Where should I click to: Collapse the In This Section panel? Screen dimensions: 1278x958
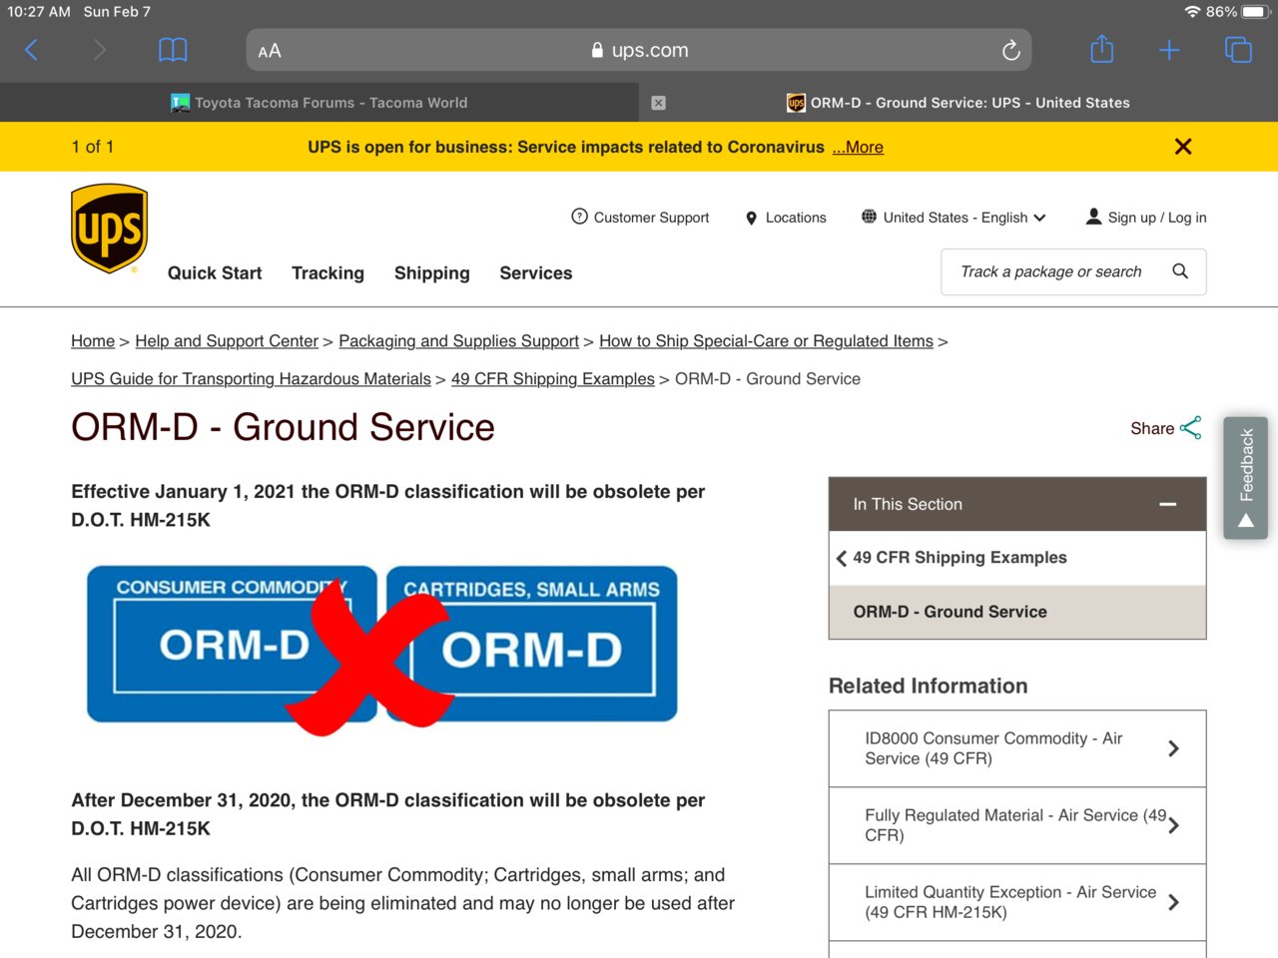(1167, 504)
